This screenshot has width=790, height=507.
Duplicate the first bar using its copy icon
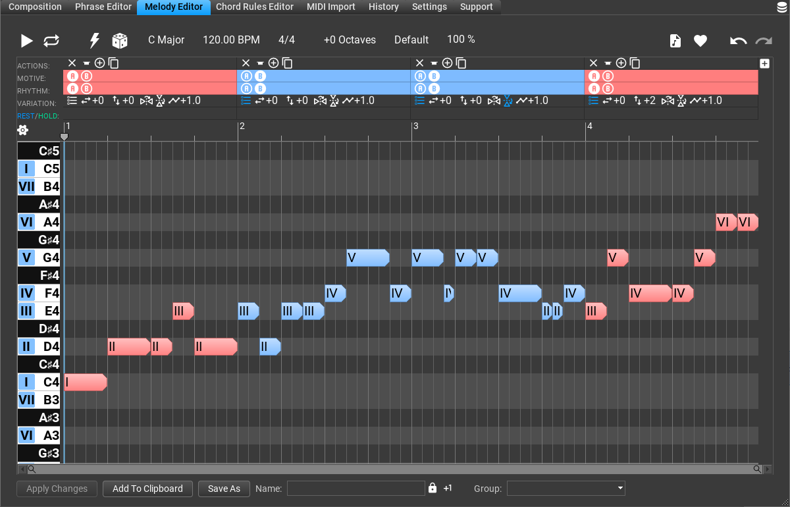[113, 63]
